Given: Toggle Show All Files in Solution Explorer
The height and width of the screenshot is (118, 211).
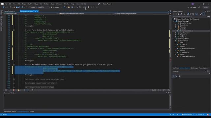Looking at the screenshot, I should pos(193,14).
